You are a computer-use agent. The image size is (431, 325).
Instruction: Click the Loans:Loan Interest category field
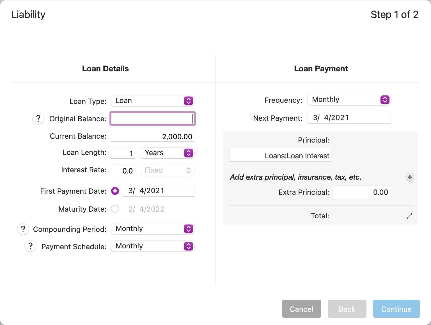point(280,155)
